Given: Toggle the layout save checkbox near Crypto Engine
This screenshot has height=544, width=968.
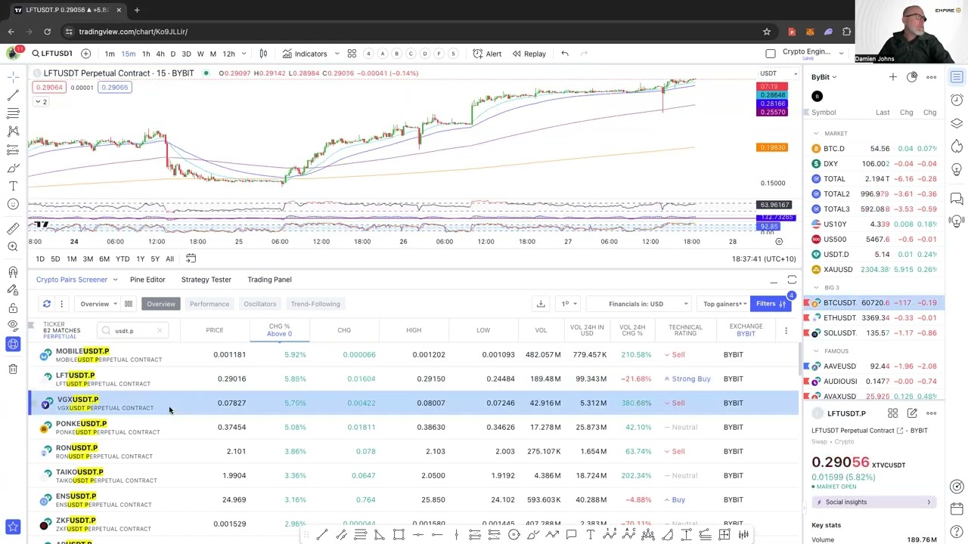Looking at the screenshot, I should tap(770, 54).
